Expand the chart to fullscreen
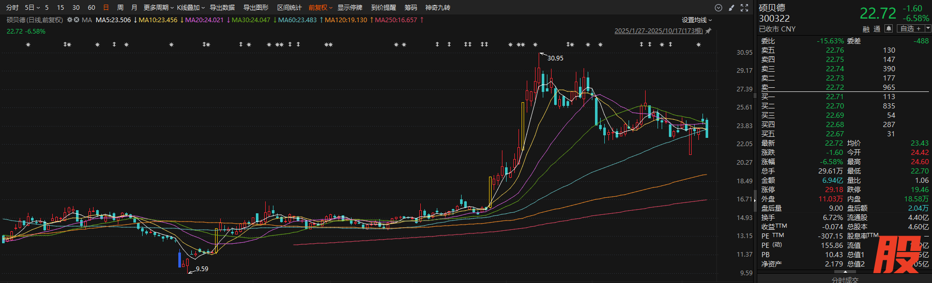The height and width of the screenshot is (283, 932). point(744,8)
